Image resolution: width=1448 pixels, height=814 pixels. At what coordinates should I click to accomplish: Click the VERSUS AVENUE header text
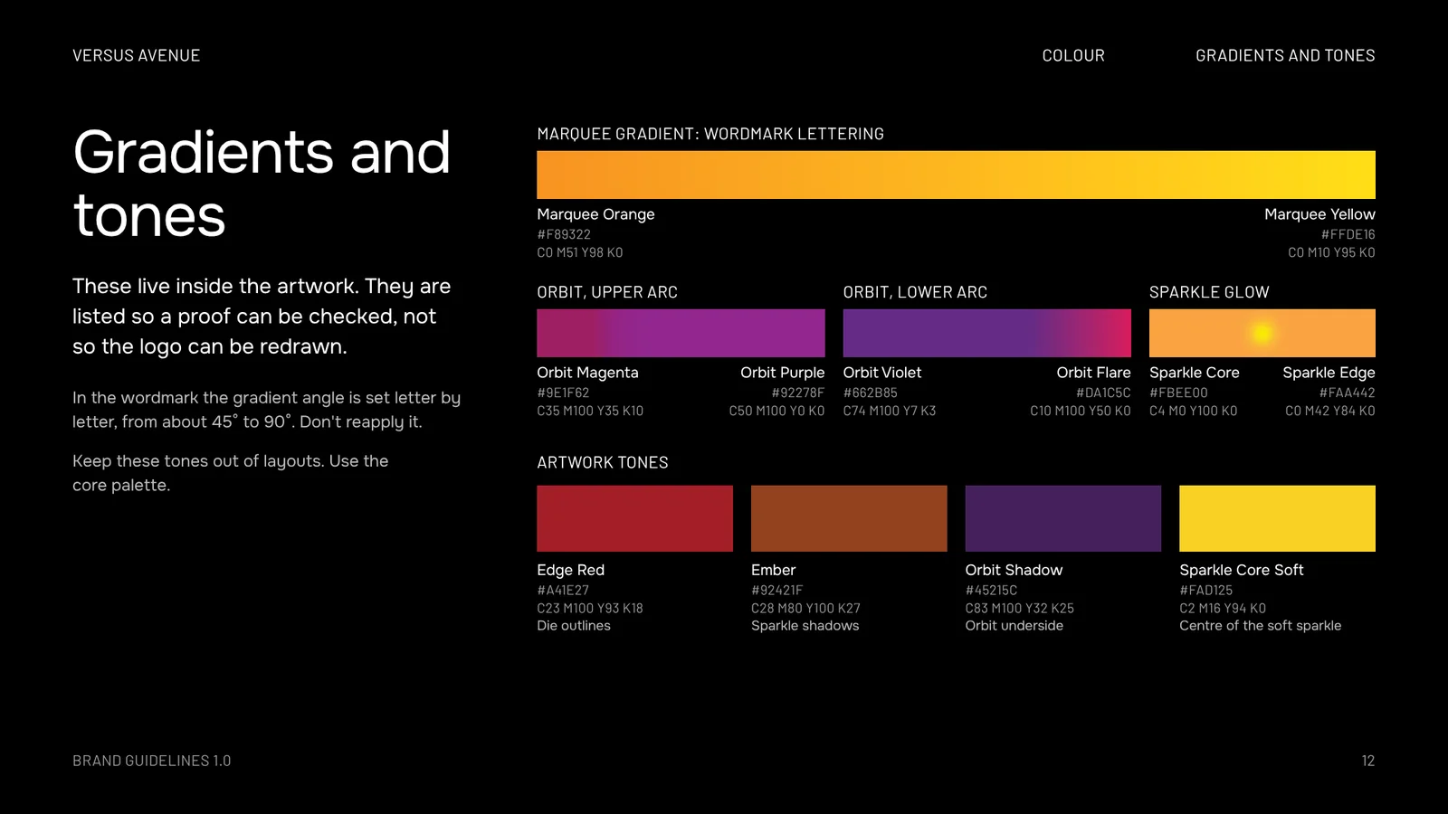[x=136, y=55]
